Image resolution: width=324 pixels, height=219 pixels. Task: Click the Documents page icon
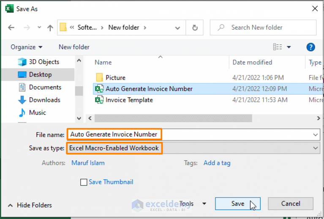[22, 87]
